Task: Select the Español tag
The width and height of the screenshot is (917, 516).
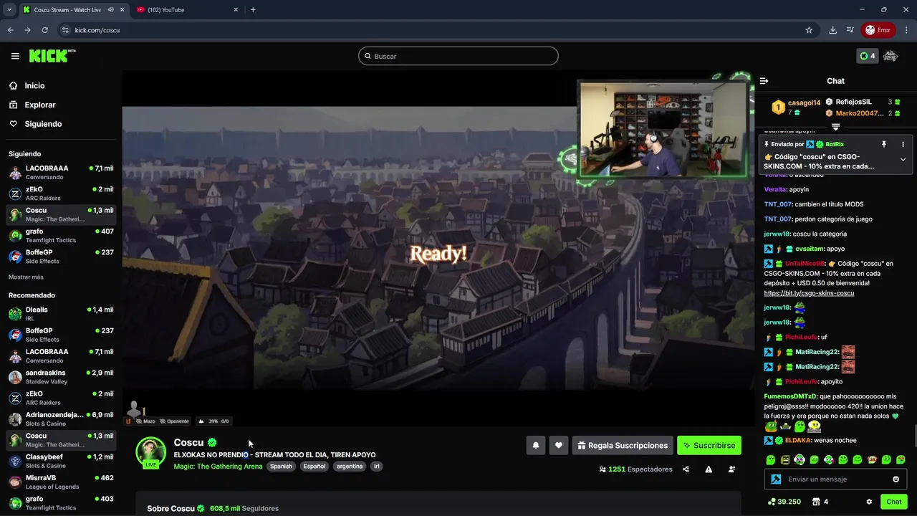Action: [314, 466]
